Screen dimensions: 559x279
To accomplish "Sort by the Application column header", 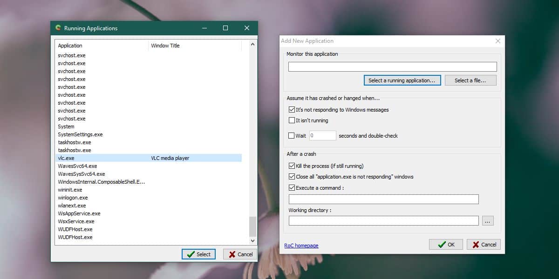I will tap(102, 46).
